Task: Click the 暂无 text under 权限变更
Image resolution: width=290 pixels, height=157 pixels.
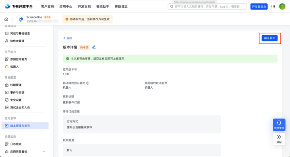Action: click(x=70, y=150)
